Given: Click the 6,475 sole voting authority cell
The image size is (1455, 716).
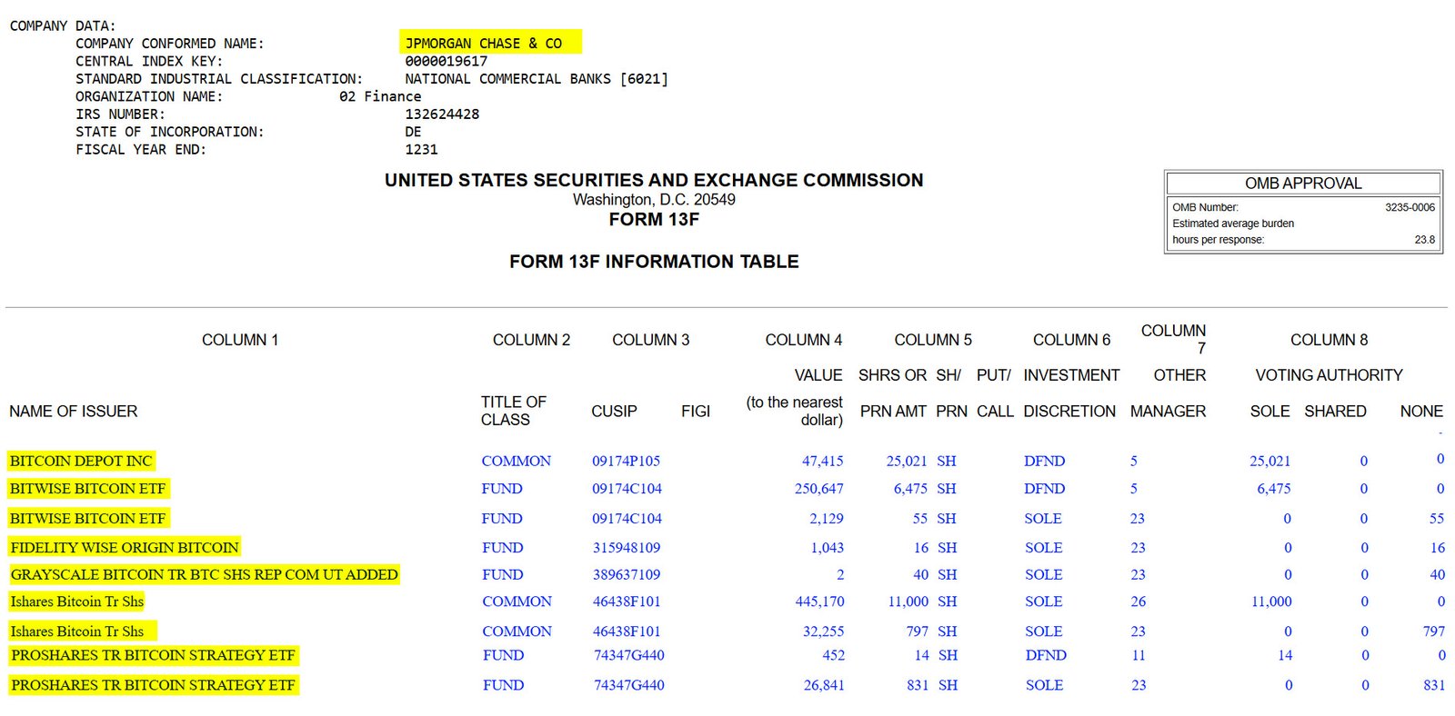Looking at the screenshot, I should [1274, 489].
